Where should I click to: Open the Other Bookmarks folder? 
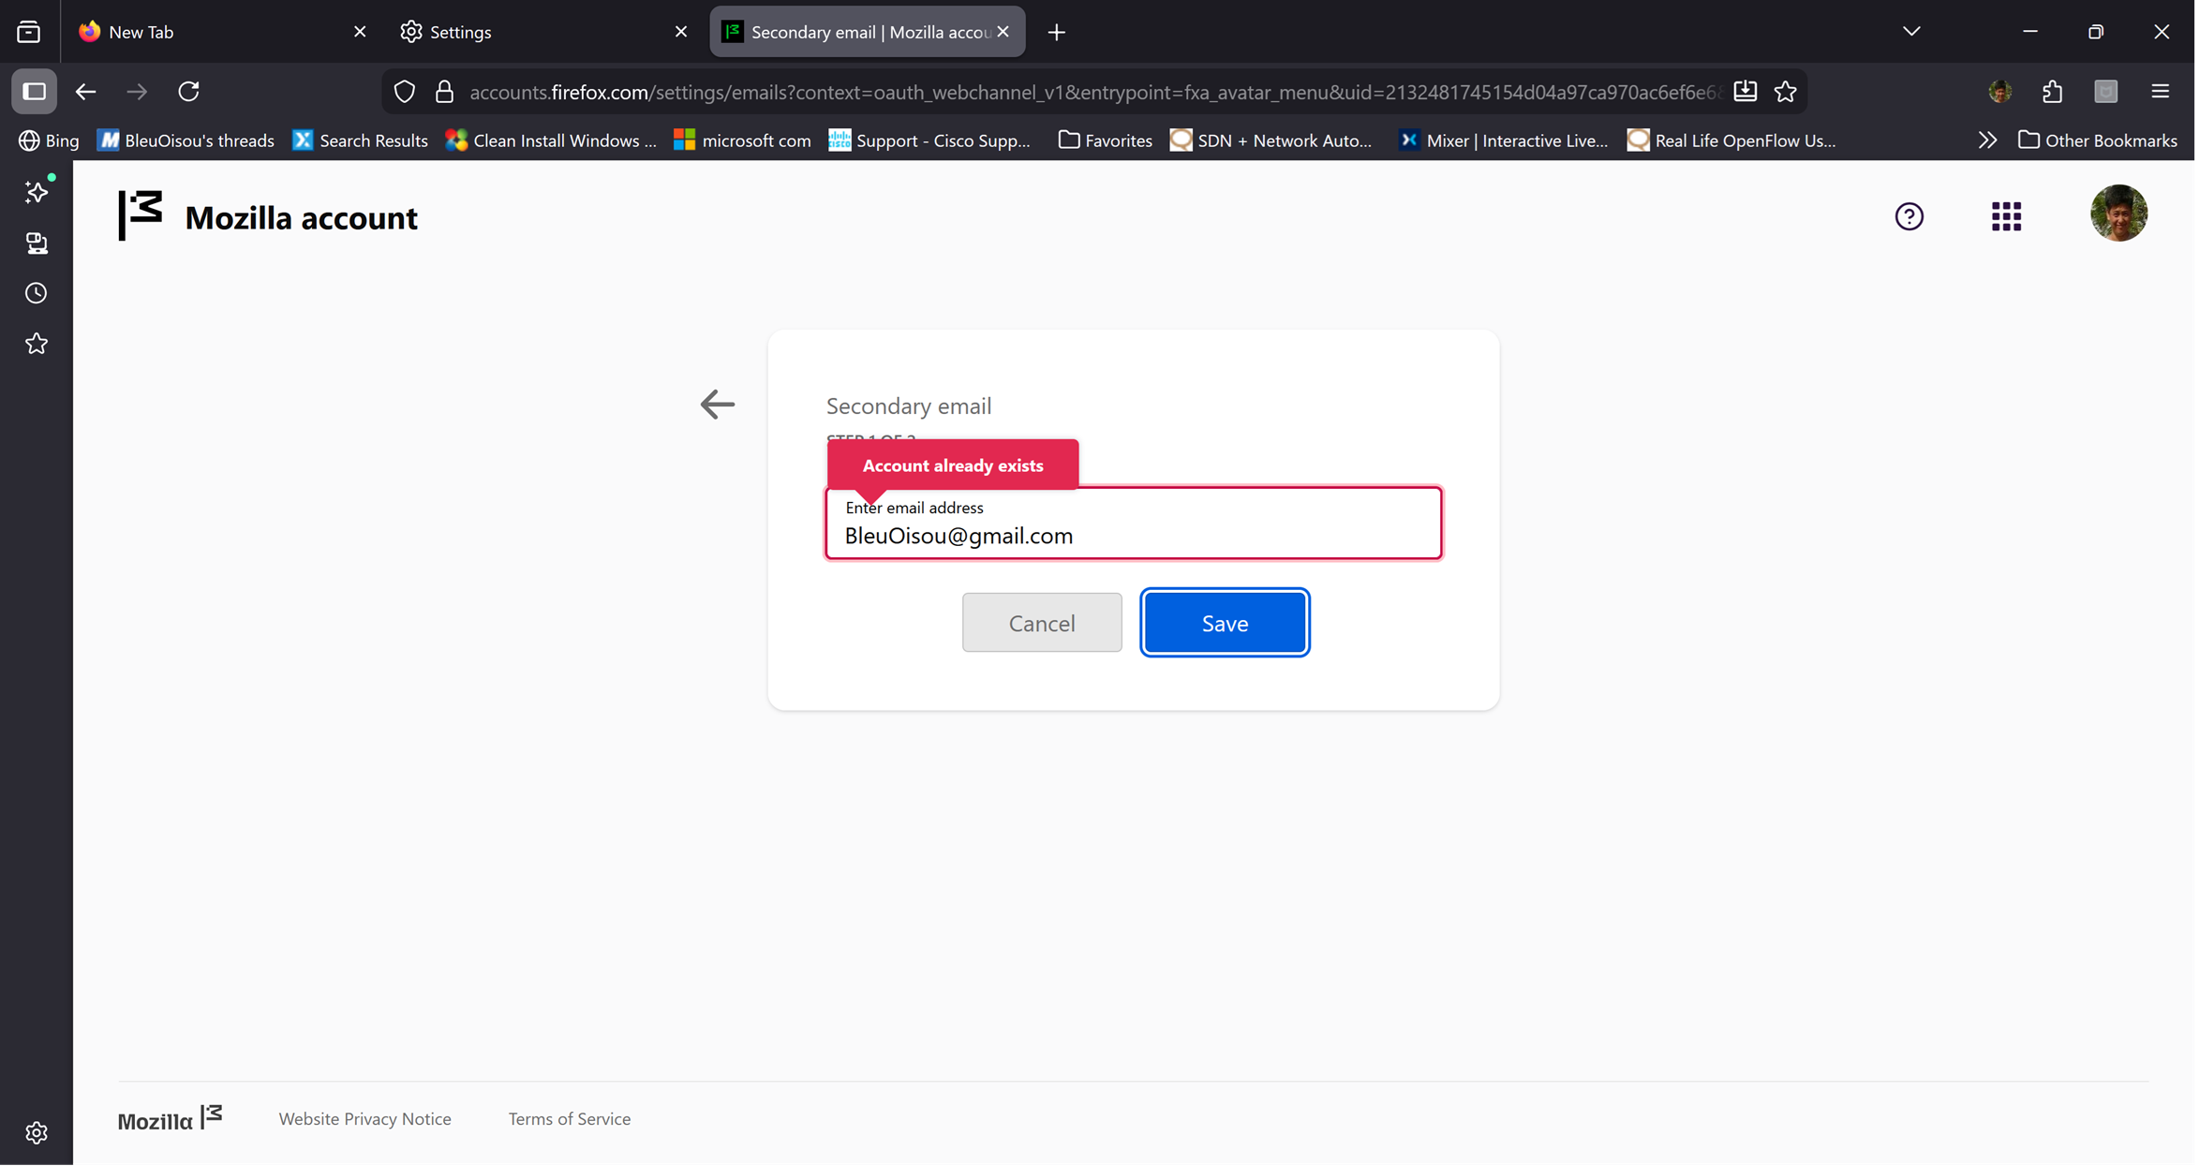[2097, 140]
